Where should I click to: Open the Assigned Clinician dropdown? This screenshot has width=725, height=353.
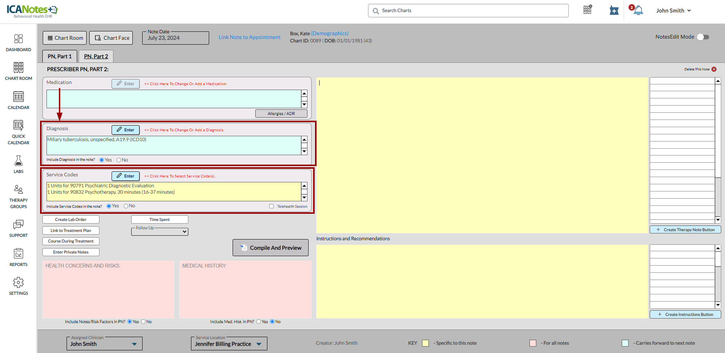pyautogui.click(x=104, y=344)
